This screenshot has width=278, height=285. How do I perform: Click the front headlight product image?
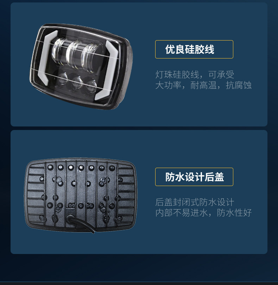pyautogui.click(x=81, y=67)
